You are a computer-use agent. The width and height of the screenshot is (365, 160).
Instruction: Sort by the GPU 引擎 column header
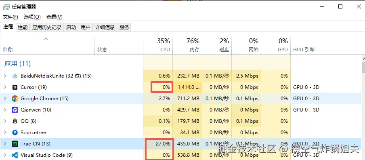tap(304, 50)
